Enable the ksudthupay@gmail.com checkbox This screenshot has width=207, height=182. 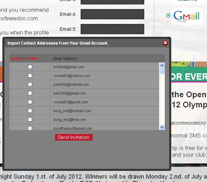coord(30,128)
